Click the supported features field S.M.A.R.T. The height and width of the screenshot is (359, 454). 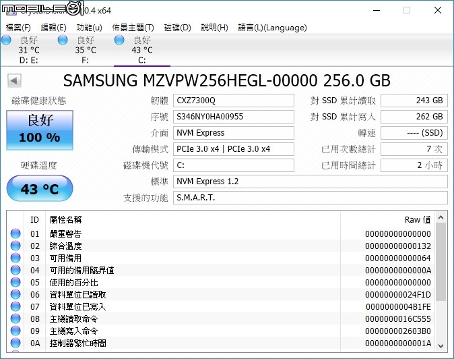[311, 198]
